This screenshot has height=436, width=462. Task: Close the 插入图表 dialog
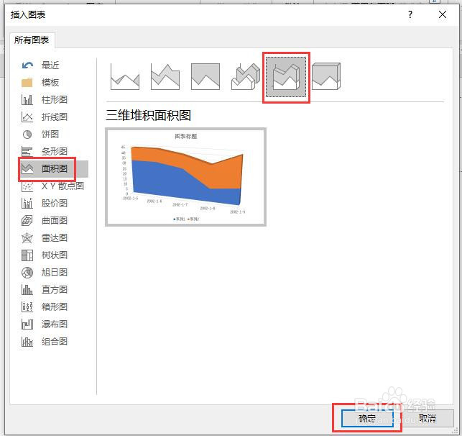click(443, 14)
